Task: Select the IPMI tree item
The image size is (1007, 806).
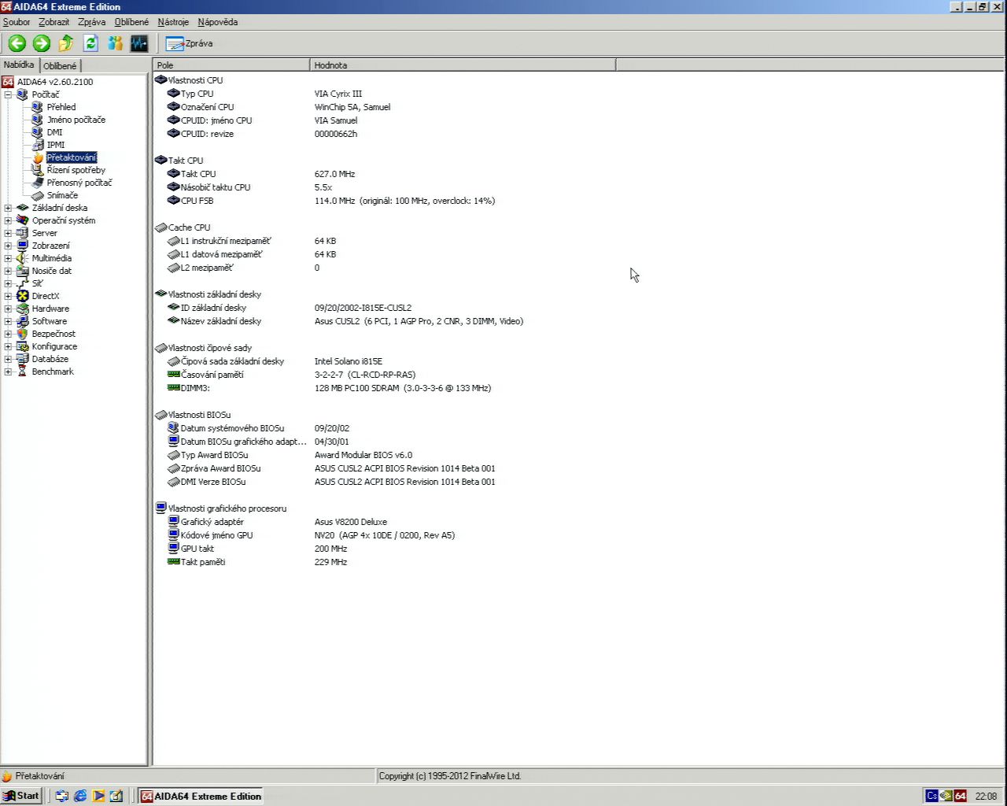Action: click(x=56, y=145)
